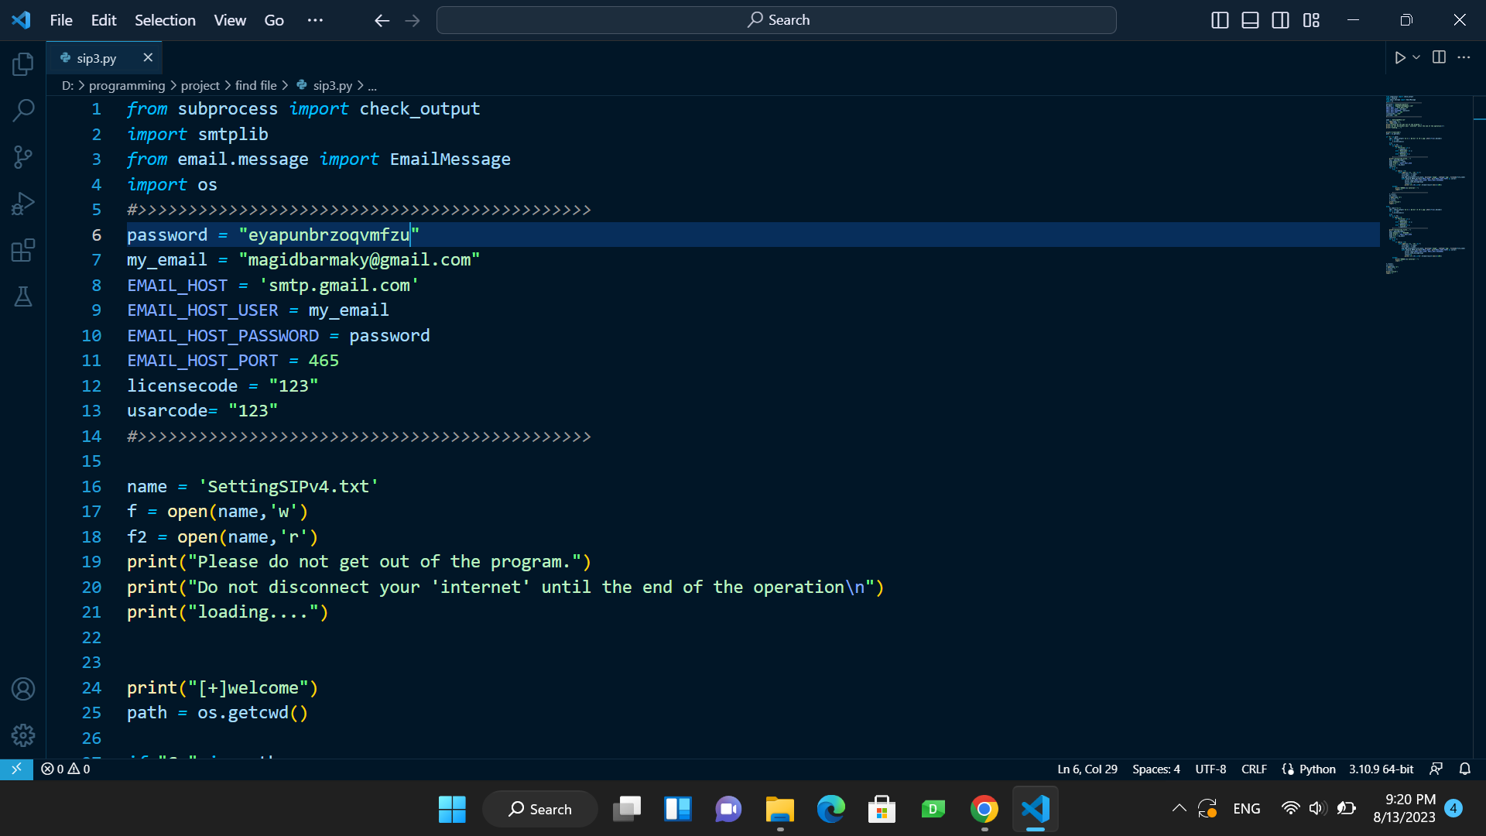Open the Run and Debug panel
The height and width of the screenshot is (836, 1486).
click(x=22, y=204)
